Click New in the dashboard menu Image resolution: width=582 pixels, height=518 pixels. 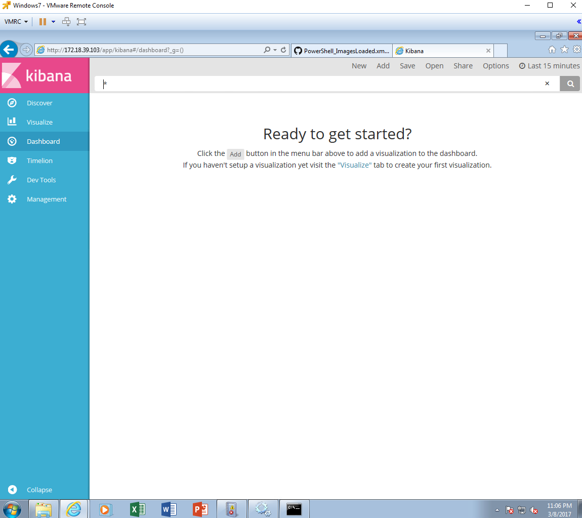(359, 66)
